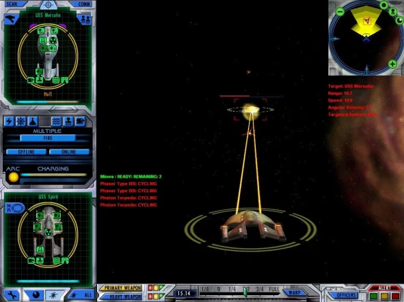The width and height of the screenshot is (404, 302).
Task: Click the 'Angular Velocity' readout line
Action: click(x=350, y=108)
